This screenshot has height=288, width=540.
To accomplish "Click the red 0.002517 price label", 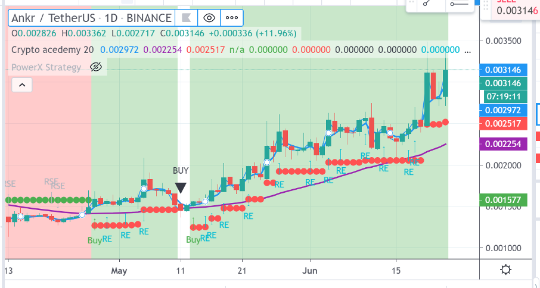I will click(x=504, y=124).
